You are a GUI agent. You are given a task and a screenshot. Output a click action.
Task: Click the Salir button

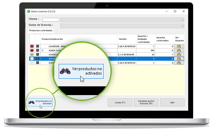(172, 102)
